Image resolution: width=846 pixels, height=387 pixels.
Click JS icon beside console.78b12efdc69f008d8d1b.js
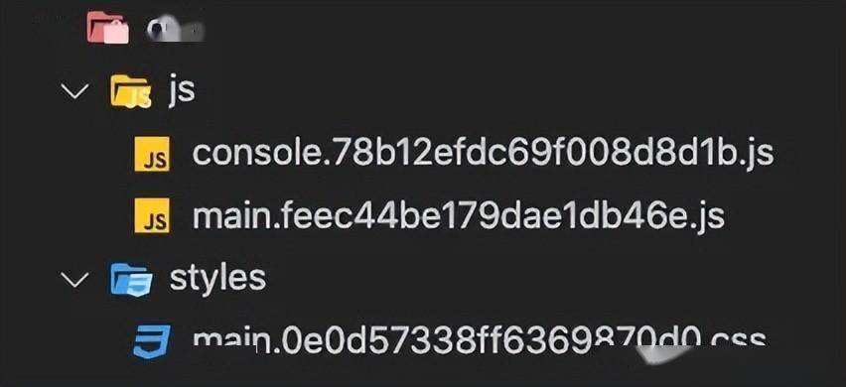click(152, 154)
